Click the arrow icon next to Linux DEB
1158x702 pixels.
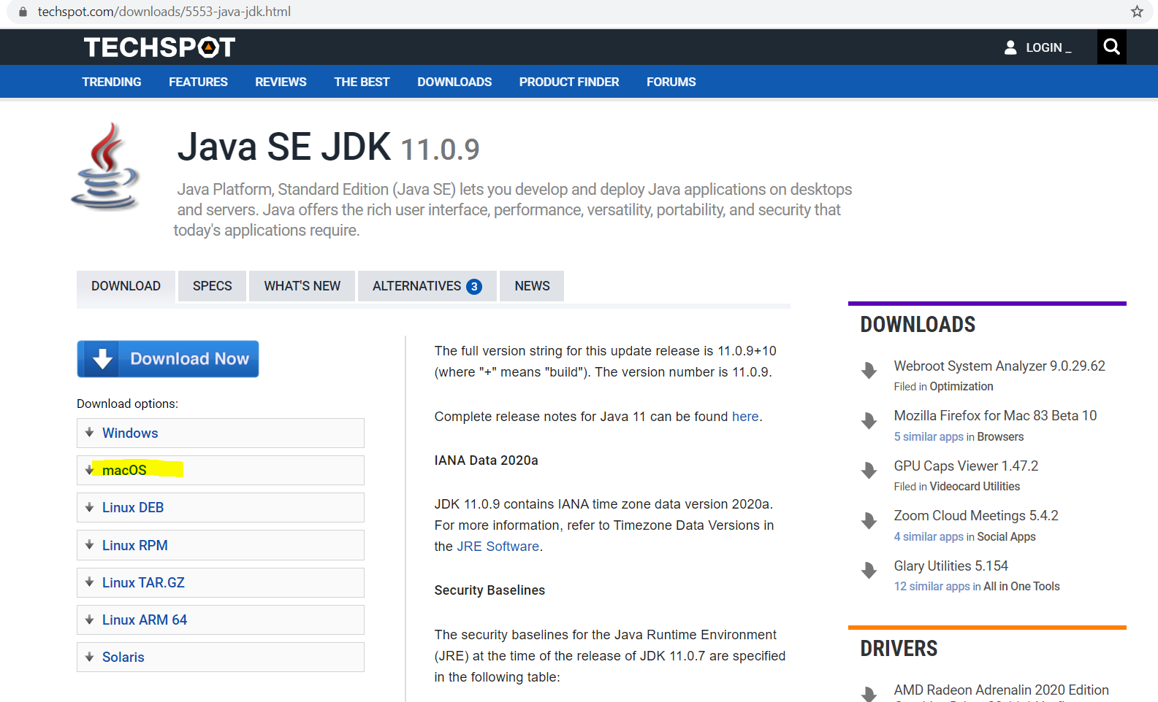[x=89, y=507]
